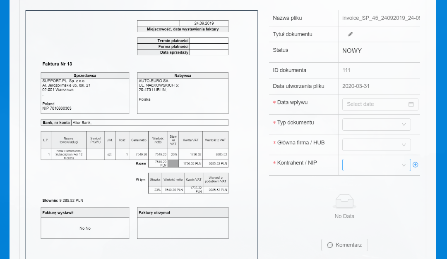
Task: Click the Alior Bank text
Action: (x=82, y=122)
